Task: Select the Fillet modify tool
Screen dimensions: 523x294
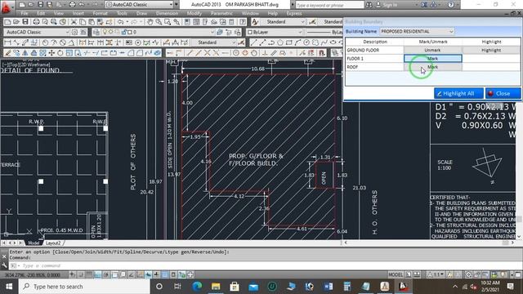Action: [x=140, y=53]
